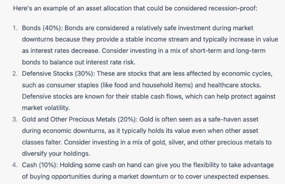Click the list number 3 marker
The height and width of the screenshot is (184, 285).
[15, 119]
